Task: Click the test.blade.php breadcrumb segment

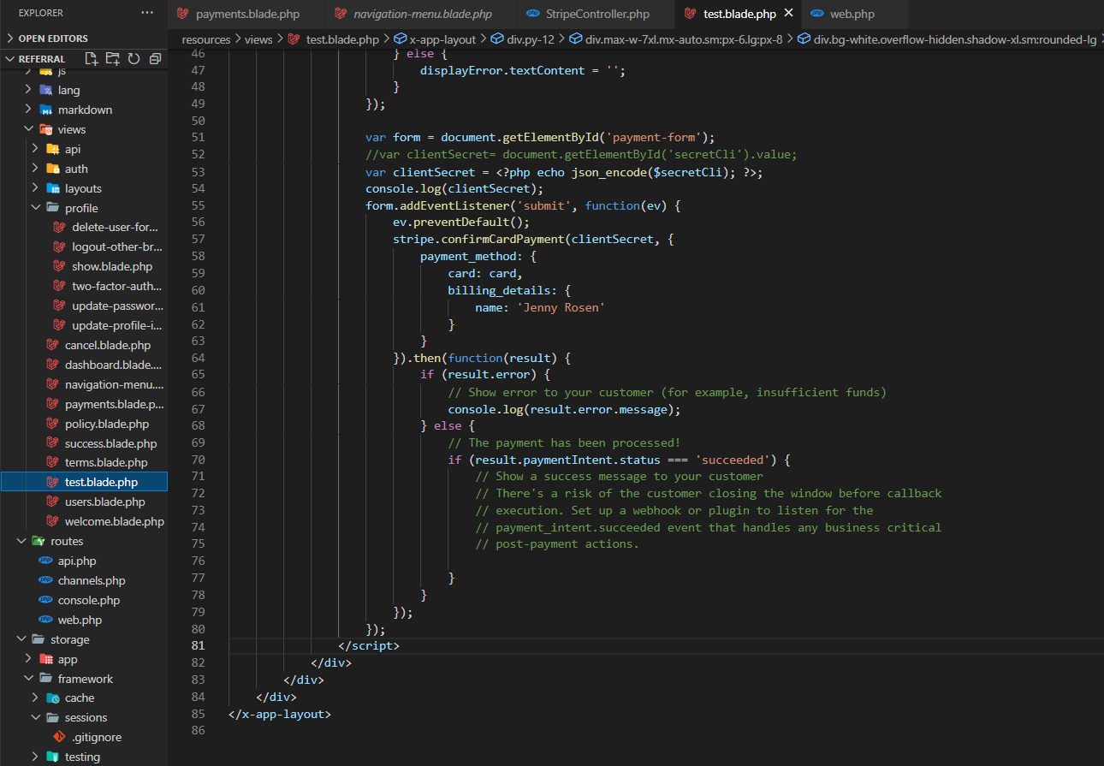Action: pos(342,39)
